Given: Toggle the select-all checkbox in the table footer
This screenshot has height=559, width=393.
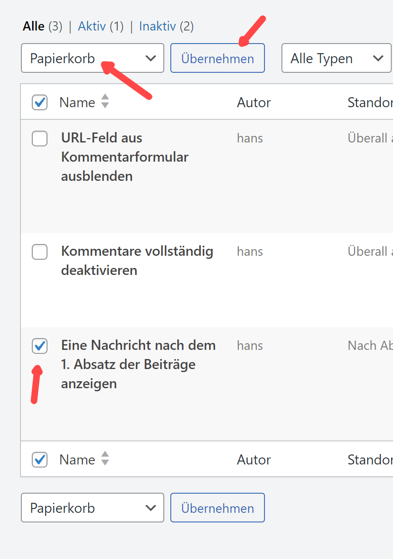Looking at the screenshot, I should coord(40,460).
